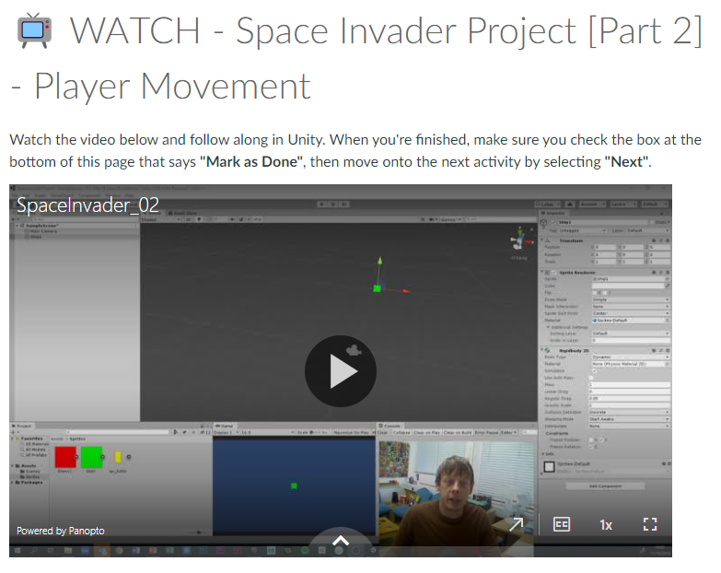
Task: Select the red sprite thumbnail in Project panel
Action: (65, 457)
